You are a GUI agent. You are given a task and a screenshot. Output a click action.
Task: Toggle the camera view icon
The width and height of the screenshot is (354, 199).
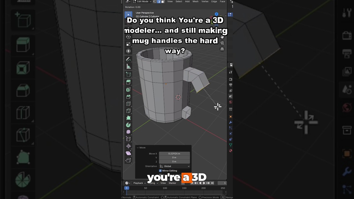click(222, 43)
